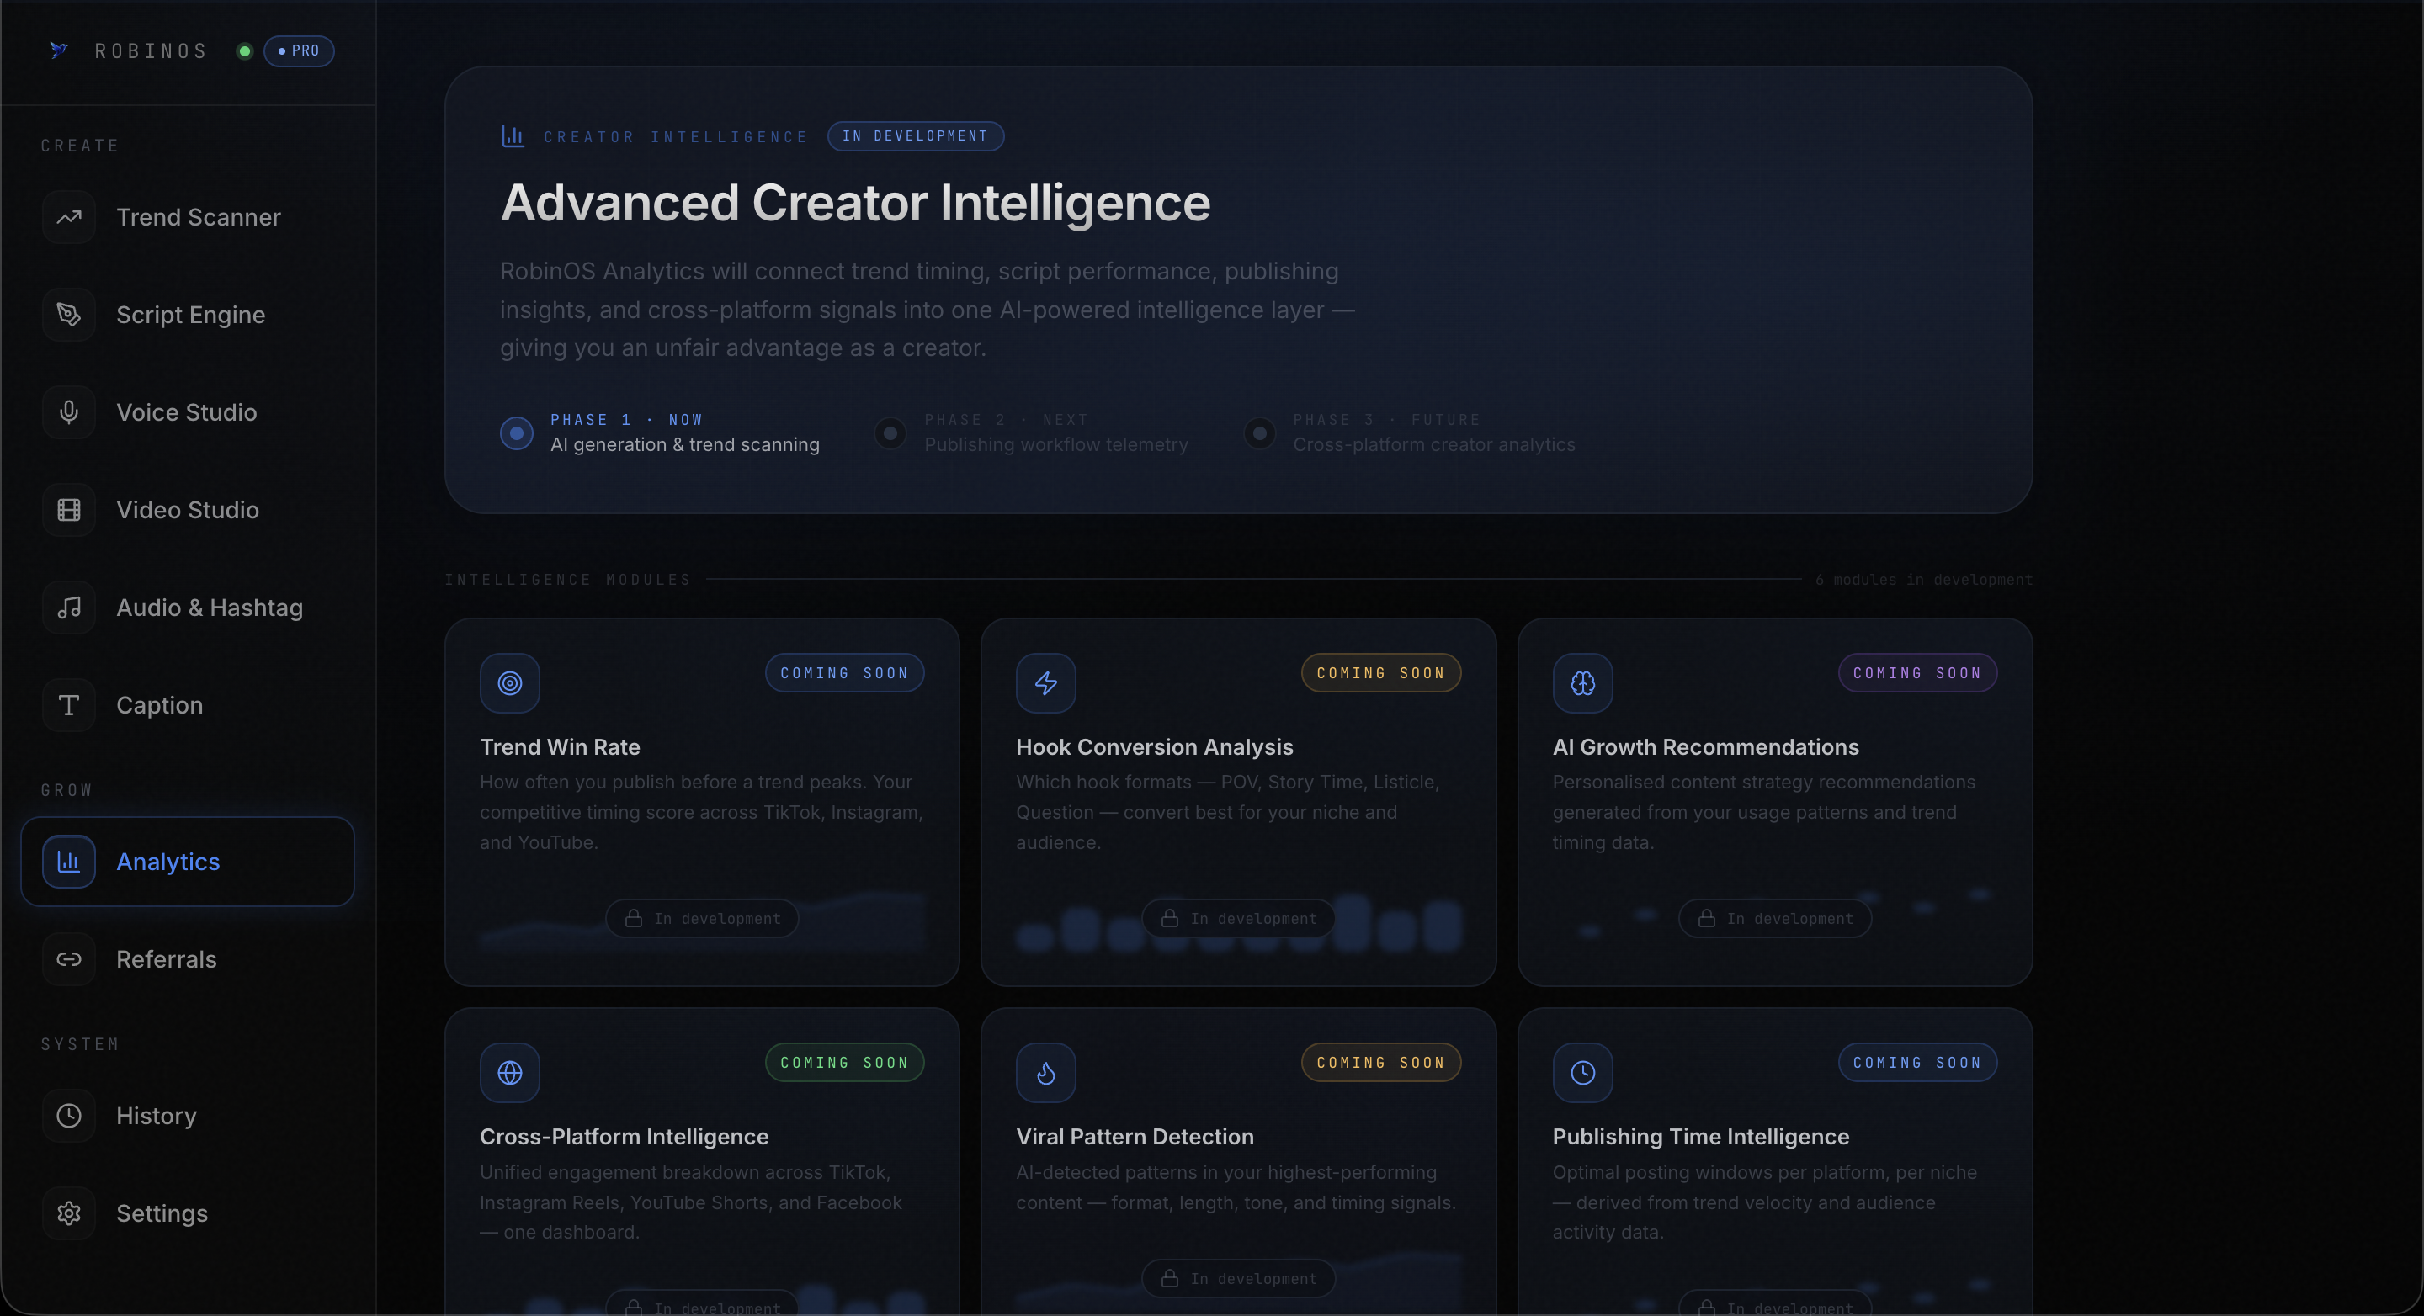The width and height of the screenshot is (2424, 1316).
Task: Click the green online status dot
Action: pyautogui.click(x=245, y=50)
